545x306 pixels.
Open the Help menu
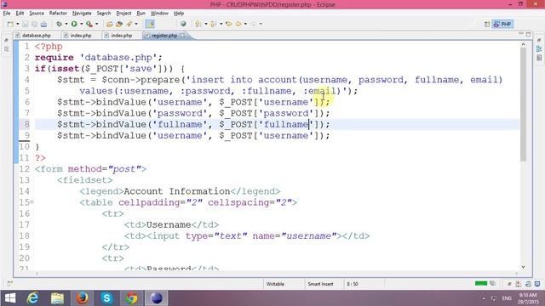point(179,14)
